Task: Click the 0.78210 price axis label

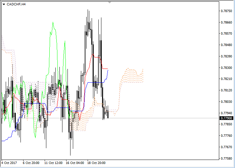Action: pos(227,79)
